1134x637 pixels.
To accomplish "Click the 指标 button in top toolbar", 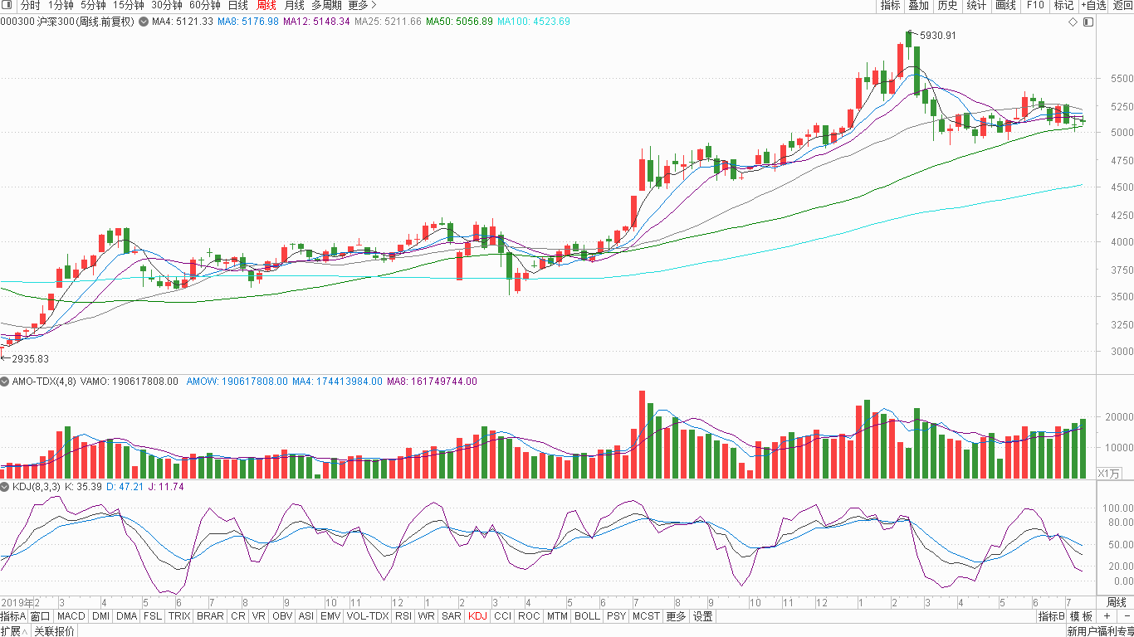I will coord(890,5).
